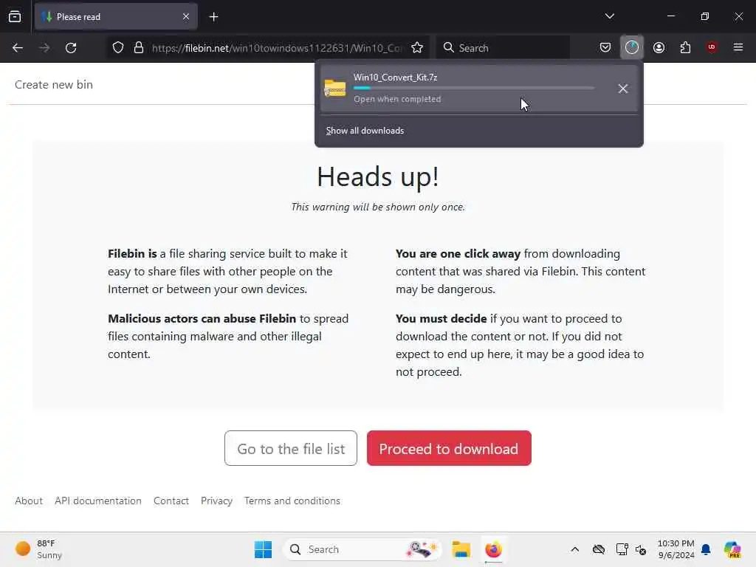Click the Create new bin link
Viewport: 756px width, 567px height.
tap(53, 85)
